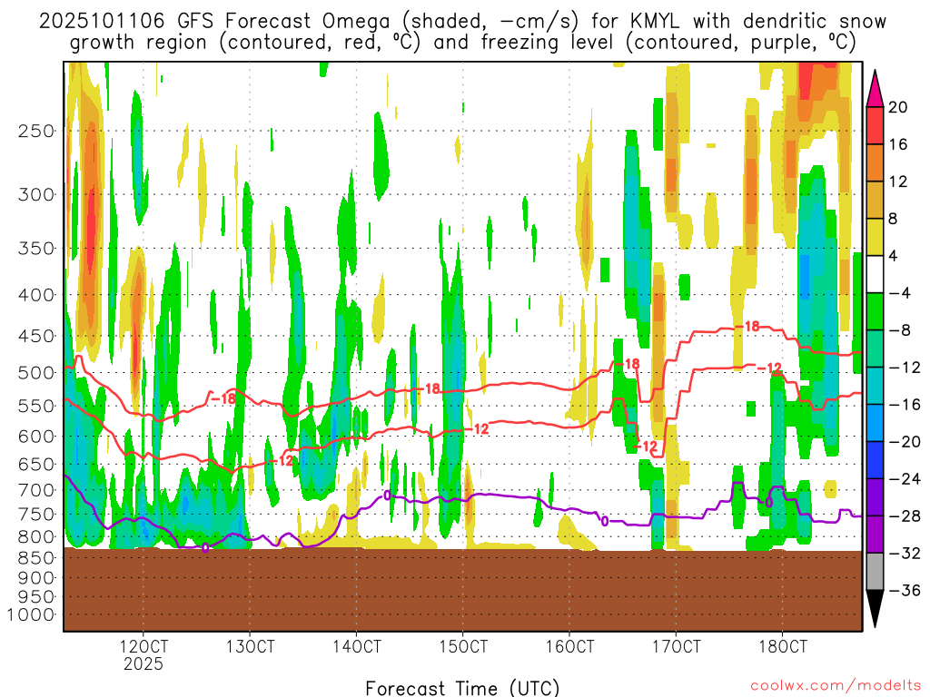930x697 pixels.
Task: Click the 450 pressure level label
Action: click(x=36, y=336)
